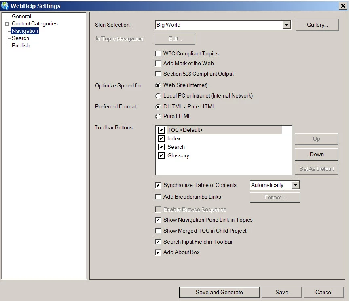Select Web Site (Internet) speed option
The height and width of the screenshot is (301, 349).
158,85
